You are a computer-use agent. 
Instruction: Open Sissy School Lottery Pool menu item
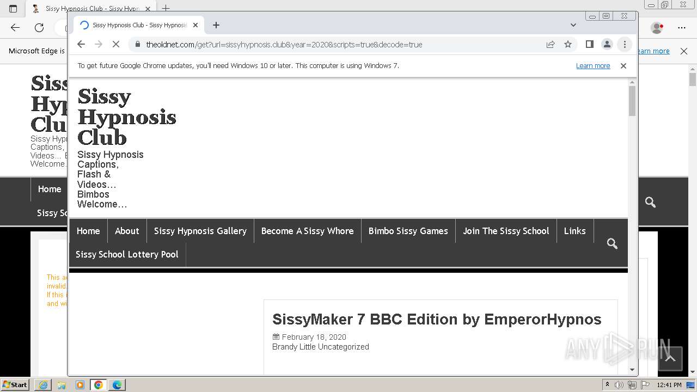[x=127, y=254]
